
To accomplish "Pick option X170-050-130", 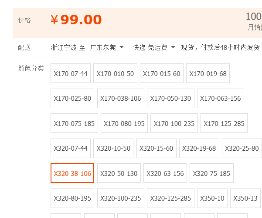I will point(170,98).
